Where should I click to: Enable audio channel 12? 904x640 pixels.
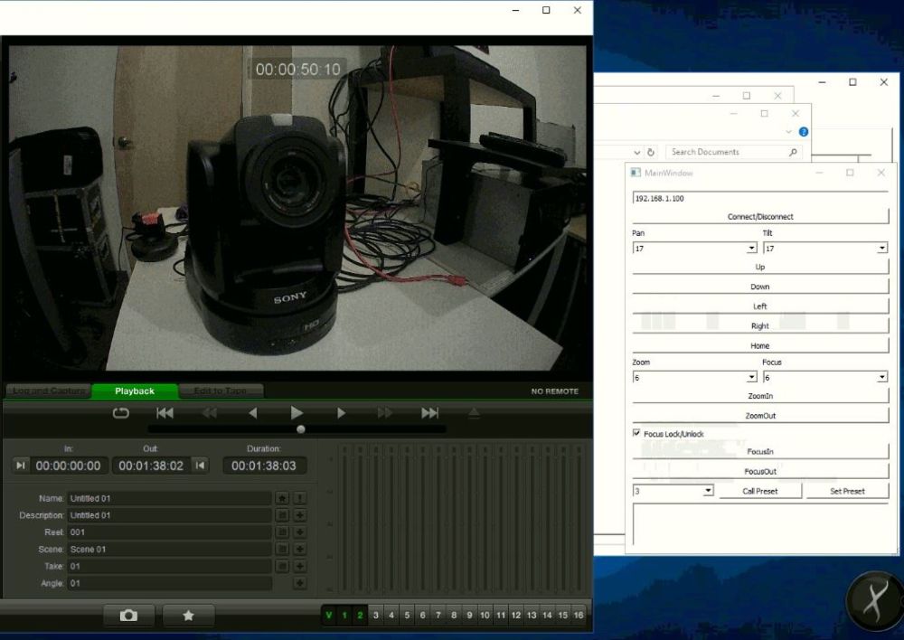(x=516, y=616)
